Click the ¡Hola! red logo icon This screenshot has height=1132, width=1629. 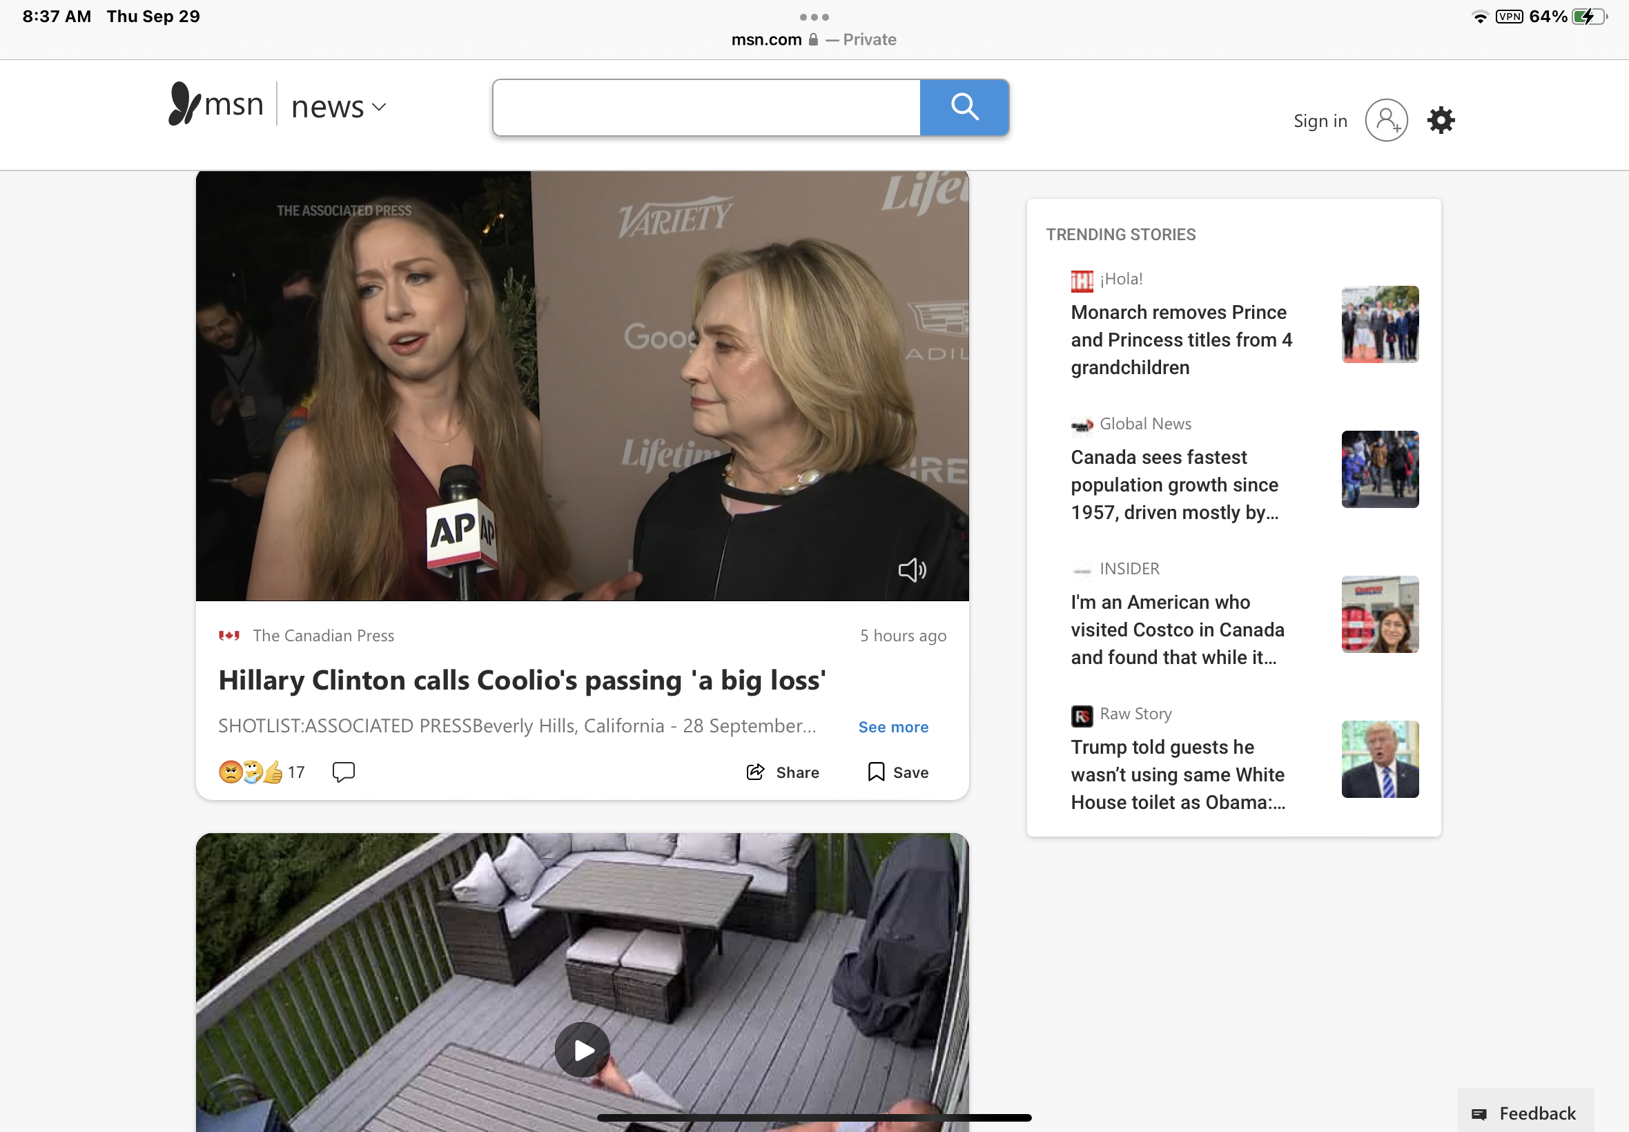pyautogui.click(x=1082, y=281)
